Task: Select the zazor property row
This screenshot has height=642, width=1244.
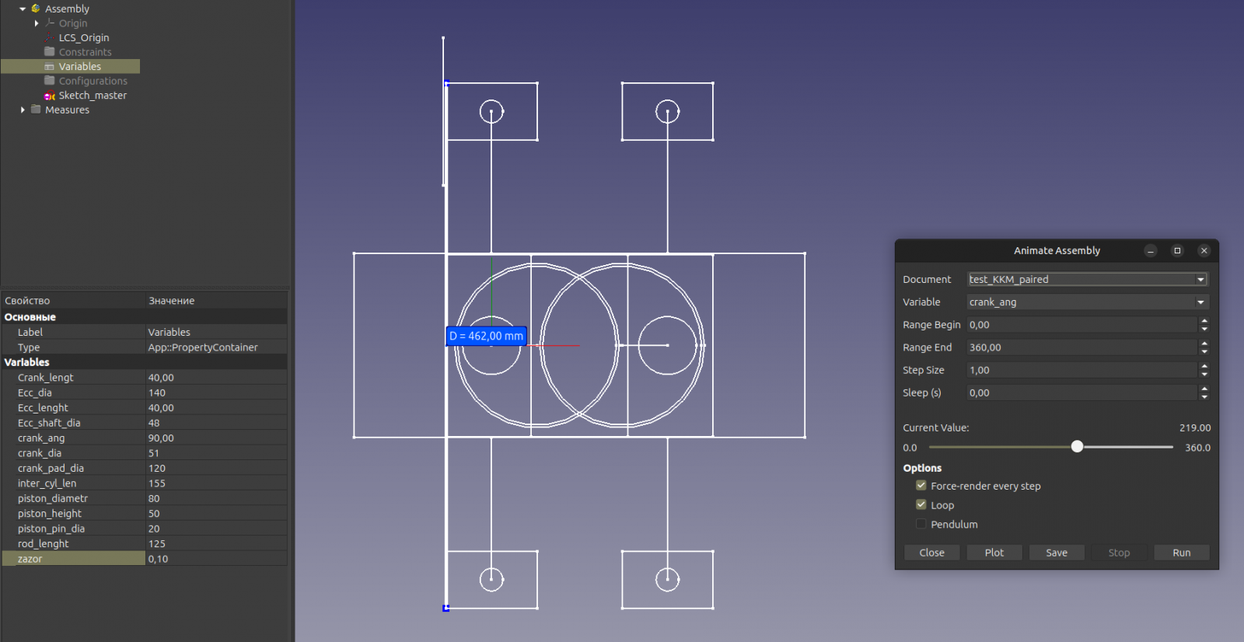Action: click(74, 559)
